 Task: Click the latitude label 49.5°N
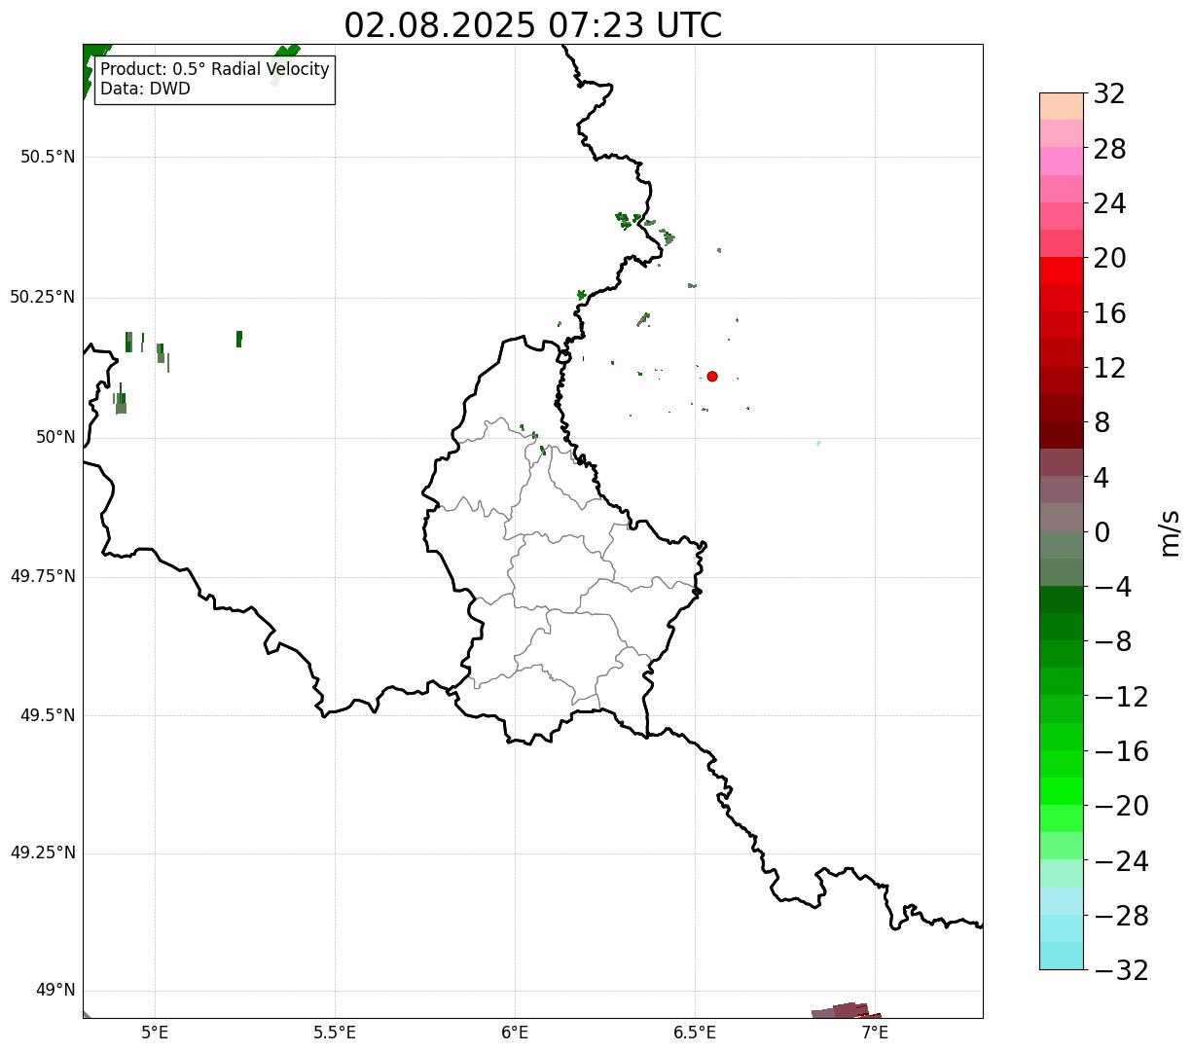48,715
